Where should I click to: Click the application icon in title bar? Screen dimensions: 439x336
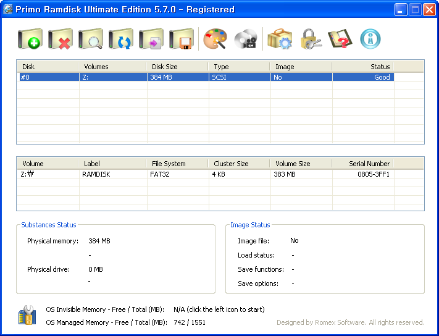pyautogui.click(x=8, y=9)
